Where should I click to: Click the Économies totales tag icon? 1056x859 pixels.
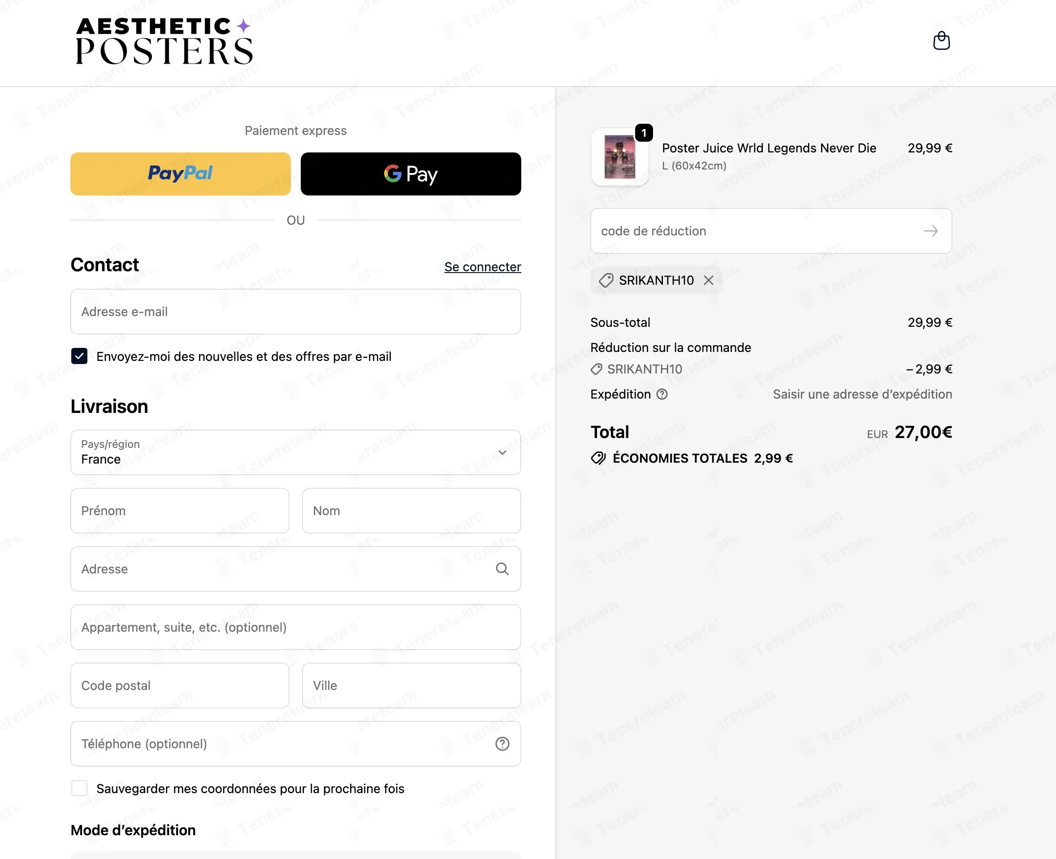pos(598,458)
